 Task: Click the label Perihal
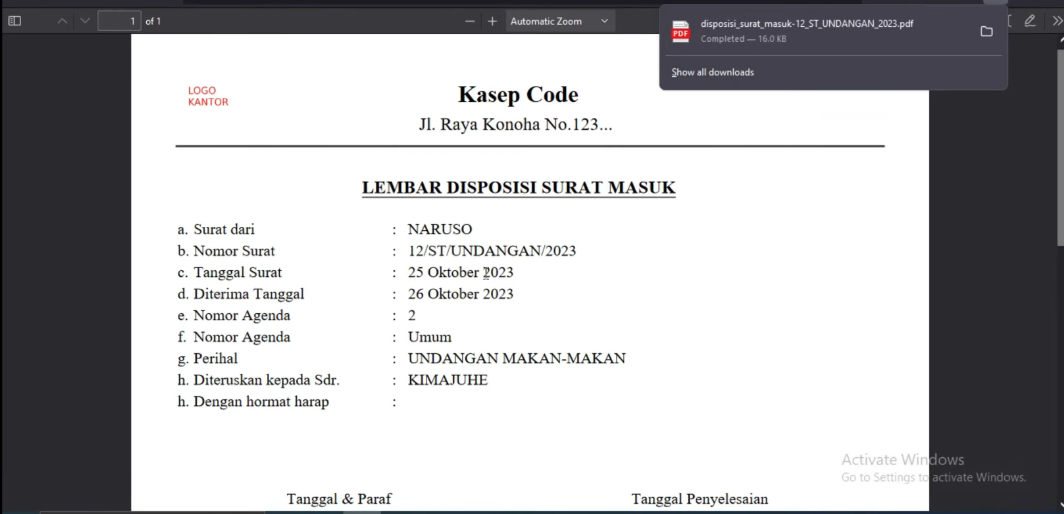215,359
